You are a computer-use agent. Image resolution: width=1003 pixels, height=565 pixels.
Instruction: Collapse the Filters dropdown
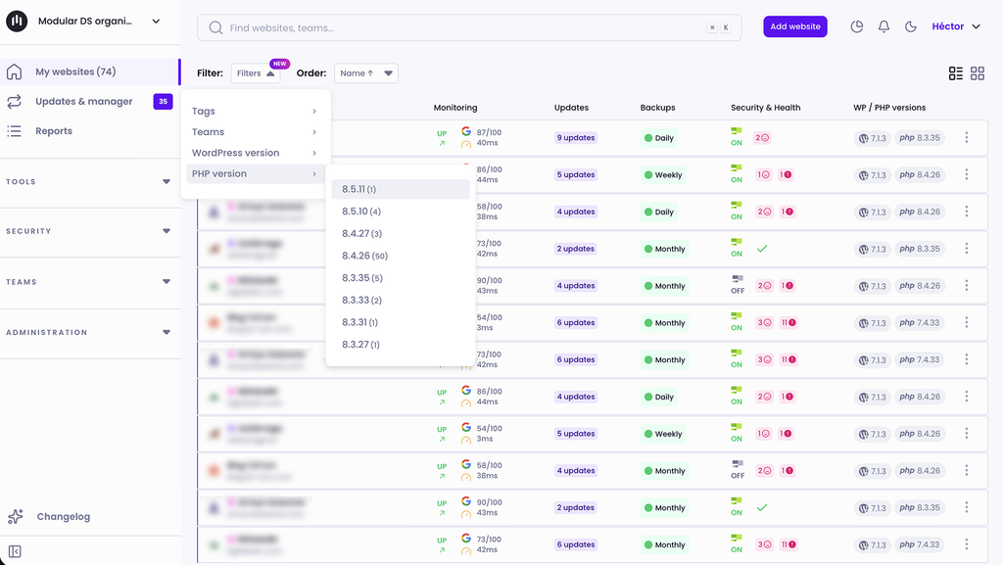coord(256,72)
